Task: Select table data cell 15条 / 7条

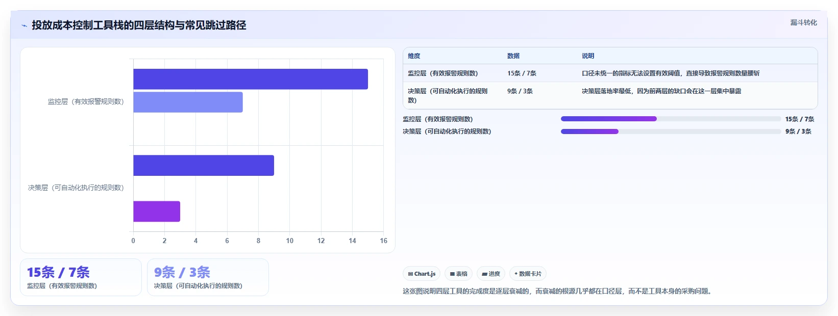Action: pyautogui.click(x=522, y=73)
